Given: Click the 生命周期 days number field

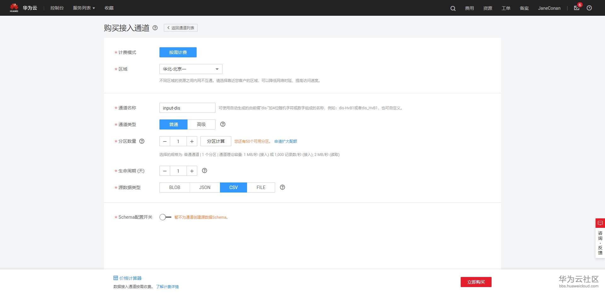Looking at the screenshot, I should point(178,171).
